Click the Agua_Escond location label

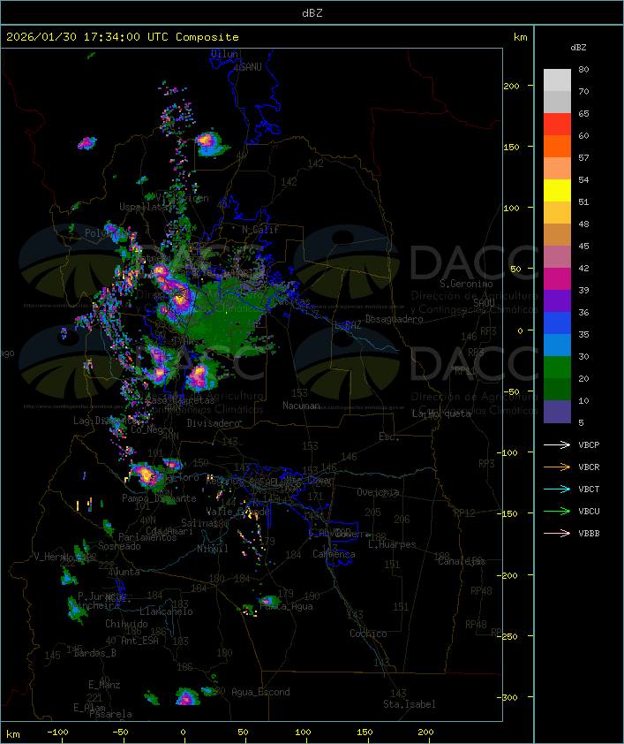[260, 692]
